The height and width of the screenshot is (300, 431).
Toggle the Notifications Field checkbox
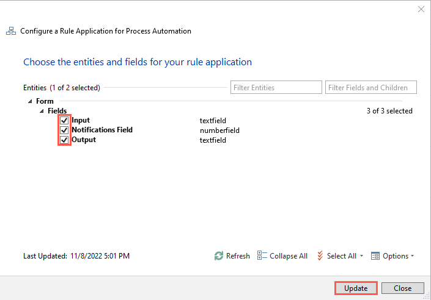click(64, 130)
